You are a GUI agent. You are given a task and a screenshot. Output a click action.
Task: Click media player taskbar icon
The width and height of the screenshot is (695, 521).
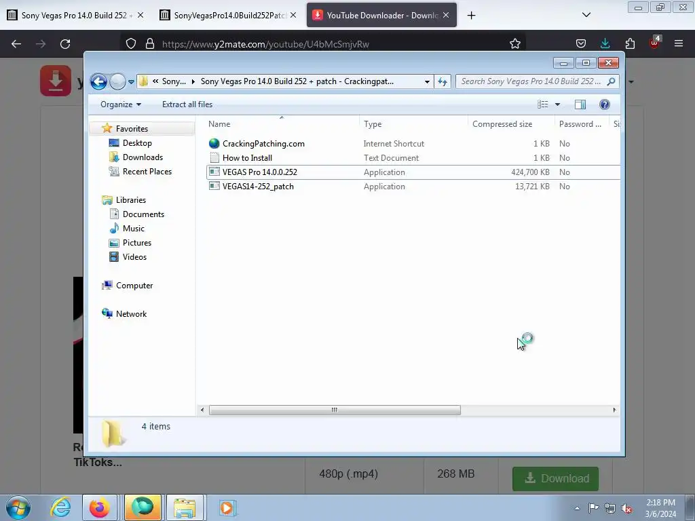(x=227, y=507)
